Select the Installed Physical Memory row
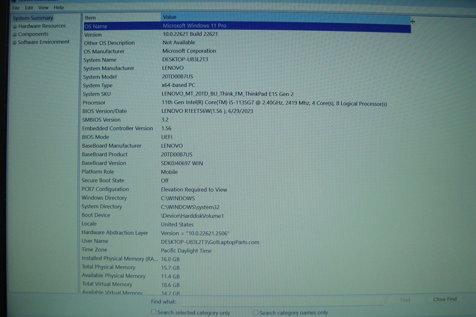Screen dimensions: 476x317 [x=247, y=259]
